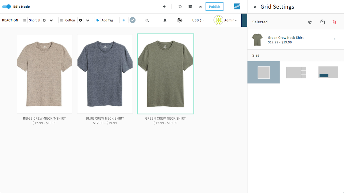
Task: Toggle the Edit Mode switch
Action: point(6,7)
